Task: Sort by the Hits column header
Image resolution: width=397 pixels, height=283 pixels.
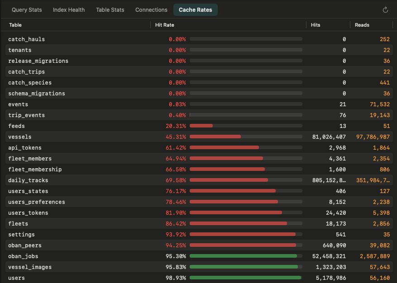Action: click(316, 25)
